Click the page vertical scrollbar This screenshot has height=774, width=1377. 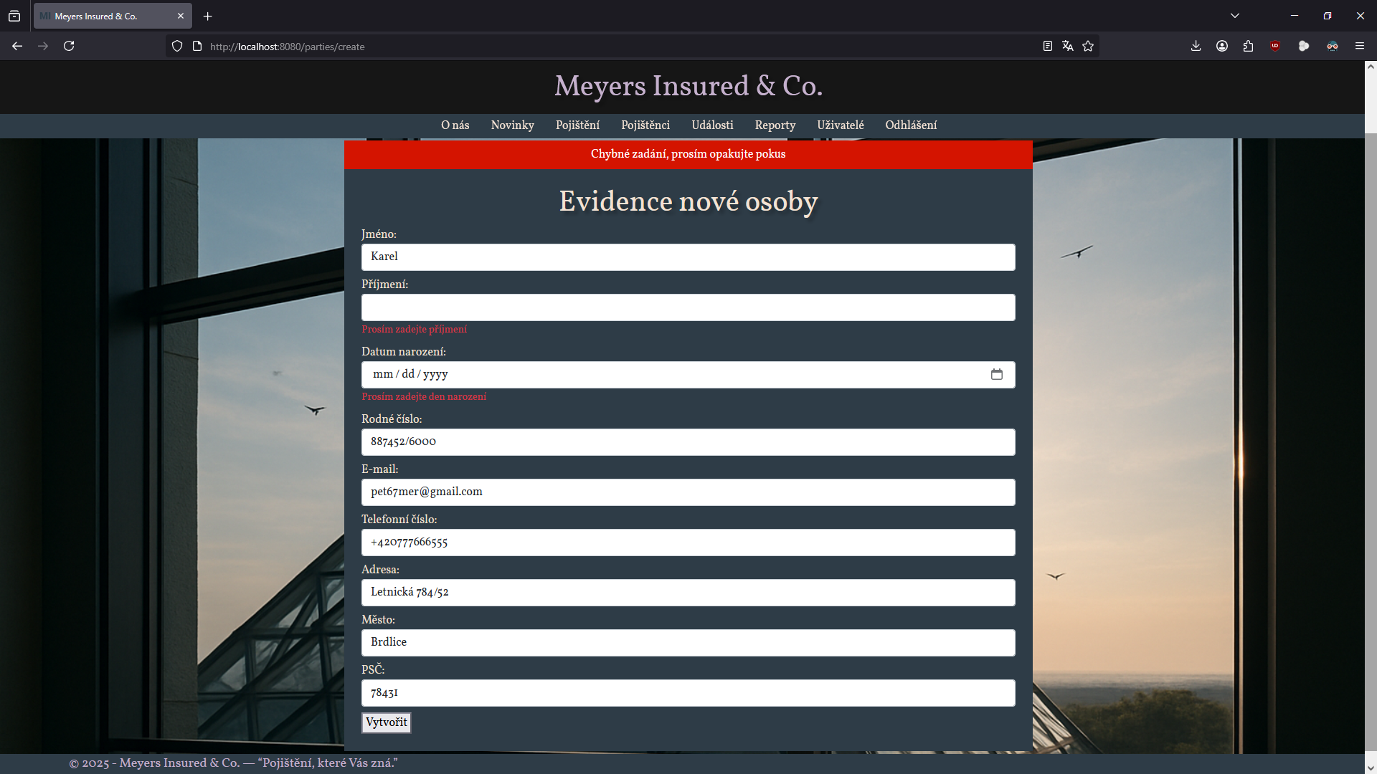point(1371,430)
